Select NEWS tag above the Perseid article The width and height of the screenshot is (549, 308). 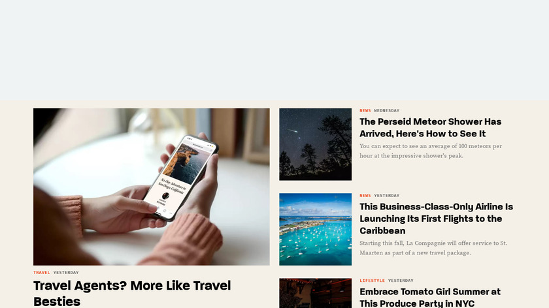coord(365,110)
